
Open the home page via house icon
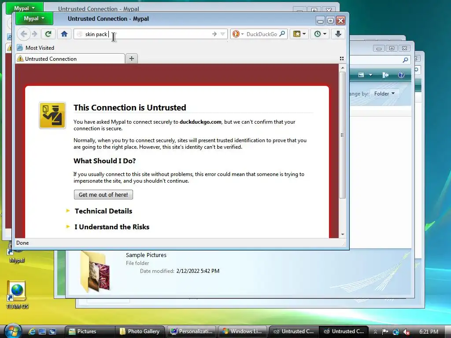point(64,34)
